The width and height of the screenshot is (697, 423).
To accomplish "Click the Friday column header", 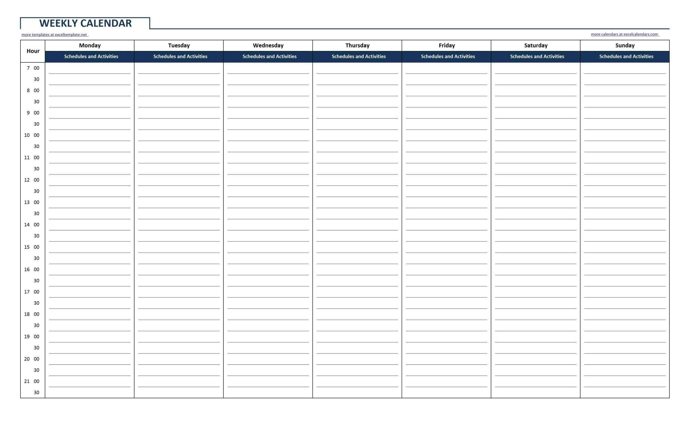I will pos(448,45).
